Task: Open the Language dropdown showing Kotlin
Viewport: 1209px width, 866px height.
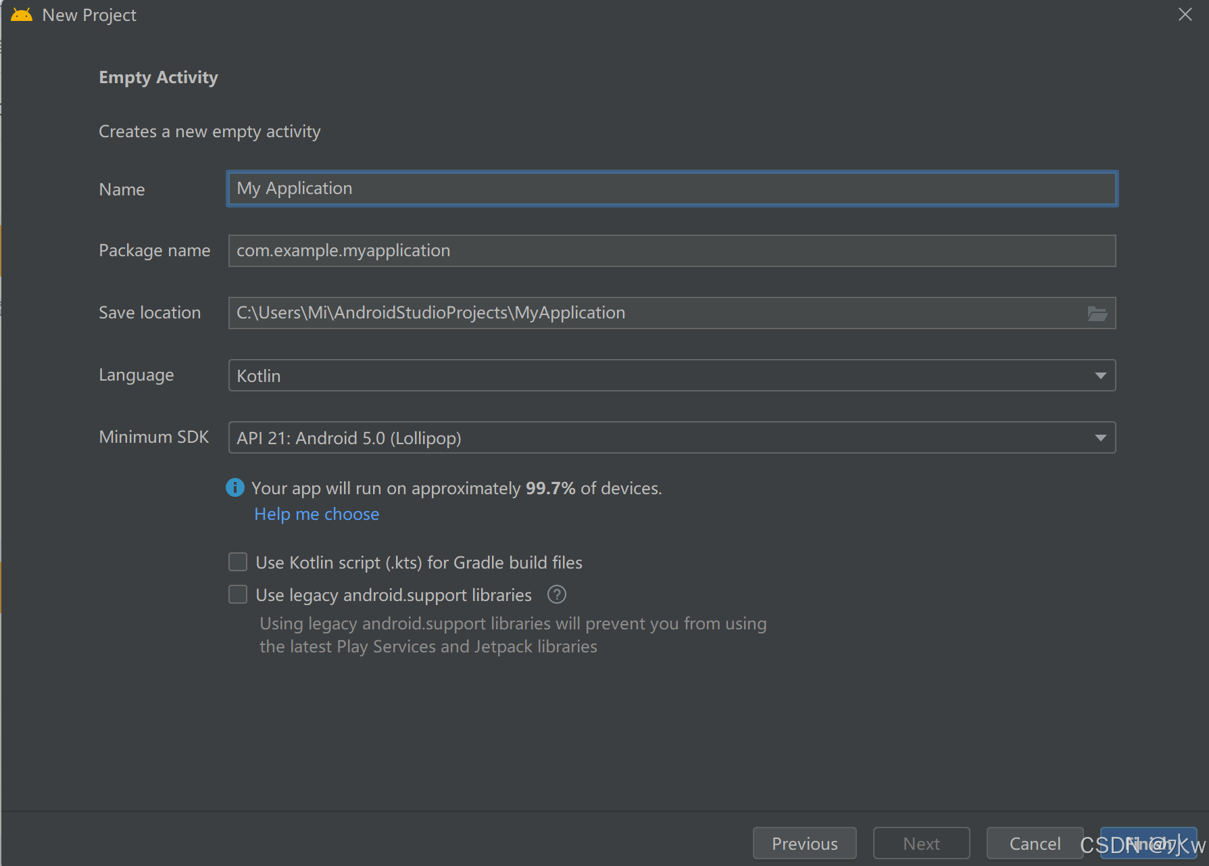Action: [x=672, y=375]
